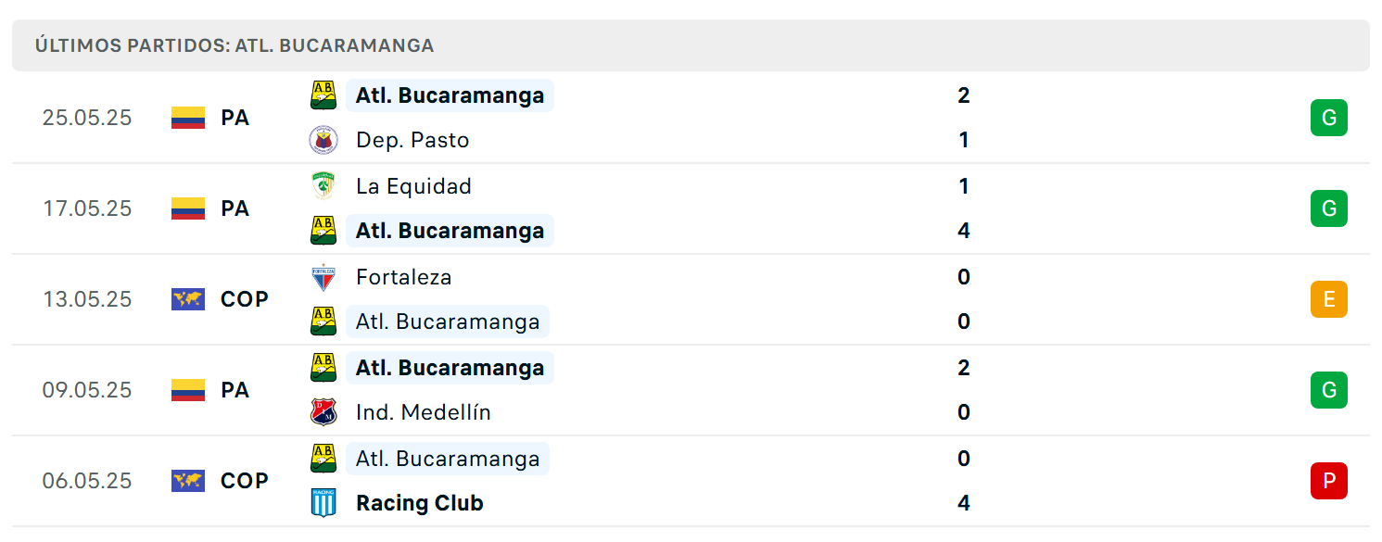This screenshot has width=1382, height=542.
Task: Click Atl. Bucaramanga crest in 25.05.25 match
Action: pos(323,95)
